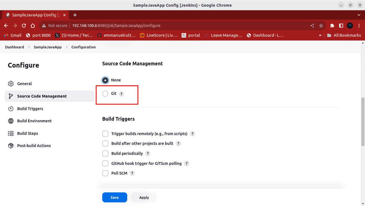The width and height of the screenshot is (365, 206).
Task: Show help for Poll SCM
Action: tap(132, 173)
